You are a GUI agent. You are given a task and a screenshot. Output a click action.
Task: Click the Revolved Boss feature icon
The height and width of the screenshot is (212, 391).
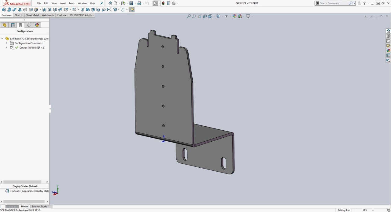9,10
